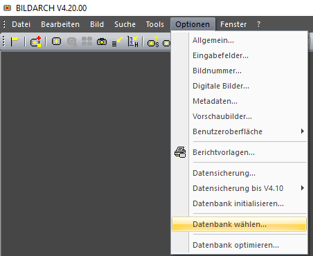Choose Datenbank optimieren... entry

coord(239,245)
